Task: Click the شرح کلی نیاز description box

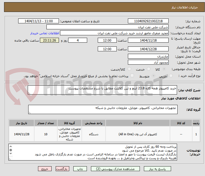Action: pos(102,90)
